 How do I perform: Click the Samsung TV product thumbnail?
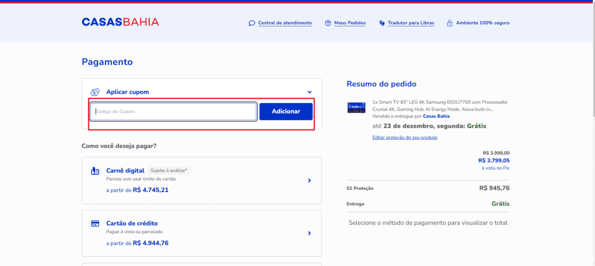pyautogui.click(x=356, y=107)
